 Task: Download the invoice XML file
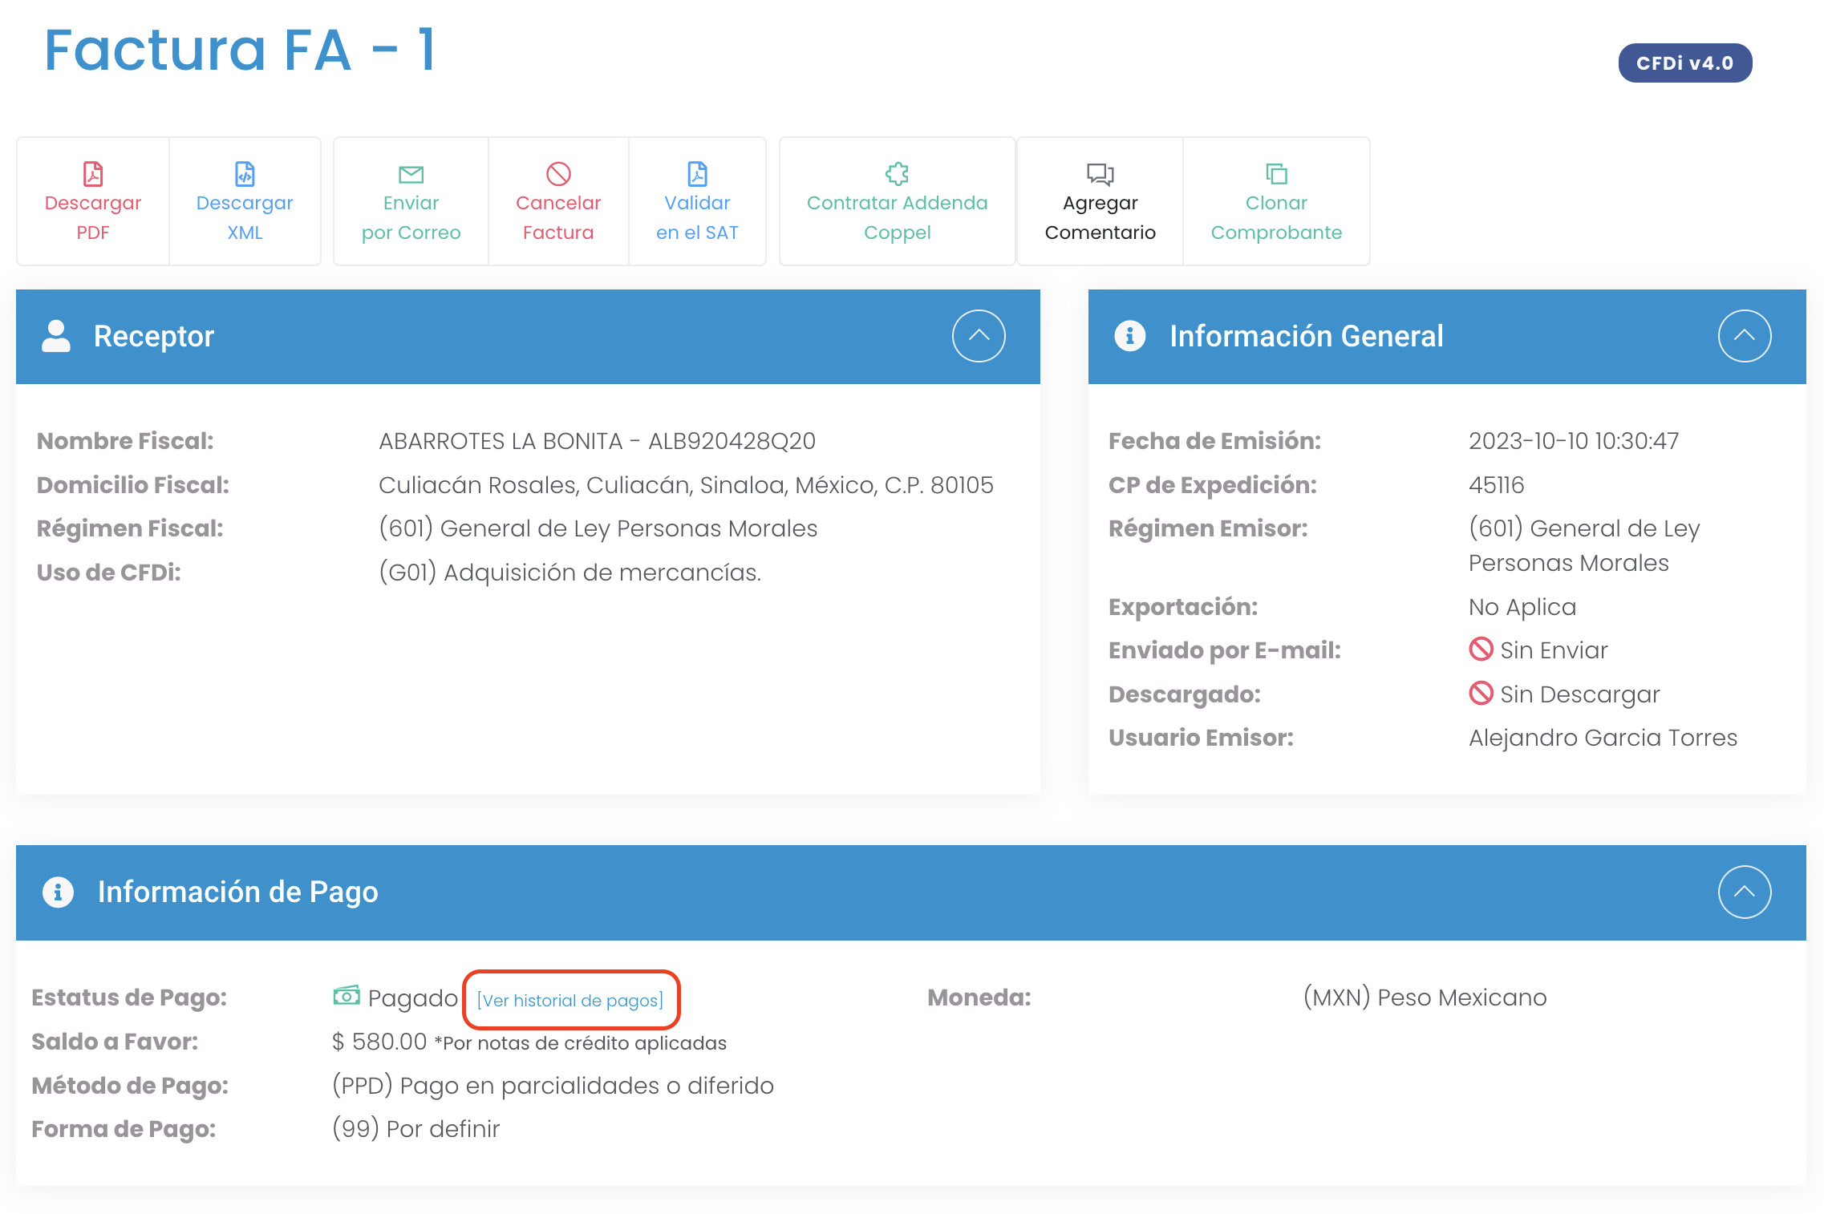pyautogui.click(x=245, y=201)
